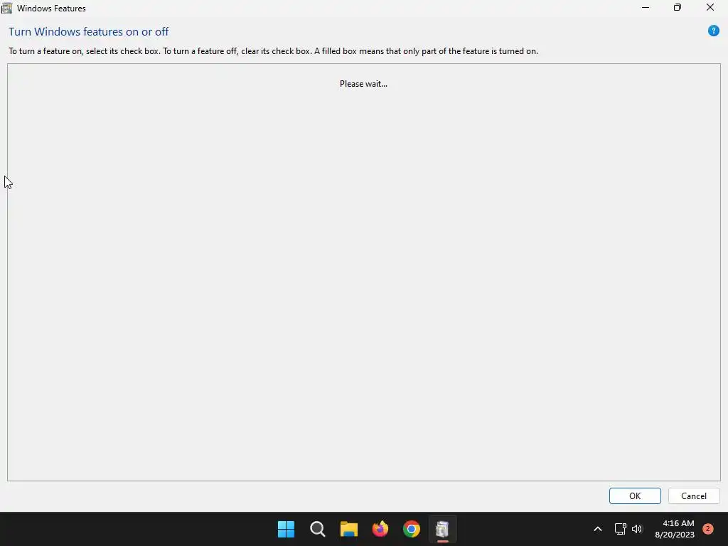The height and width of the screenshot is (546, 728).
Task: Minimize the Windows Features window
Action: tap(646, 7)
